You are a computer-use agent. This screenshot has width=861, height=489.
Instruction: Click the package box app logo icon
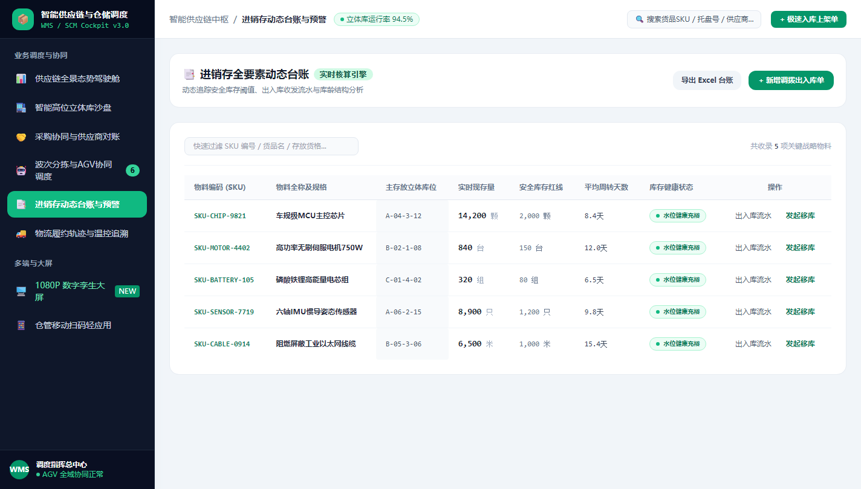click(x=23, y=19)
